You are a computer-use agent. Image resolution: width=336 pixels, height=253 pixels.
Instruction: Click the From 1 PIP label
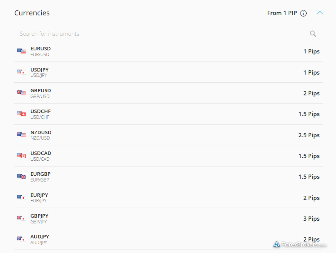tap(282, 13)
